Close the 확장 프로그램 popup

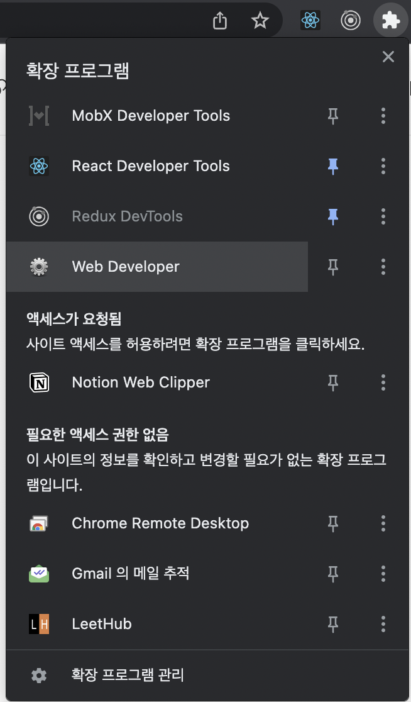pyautogui.click(x=388, y=57)
